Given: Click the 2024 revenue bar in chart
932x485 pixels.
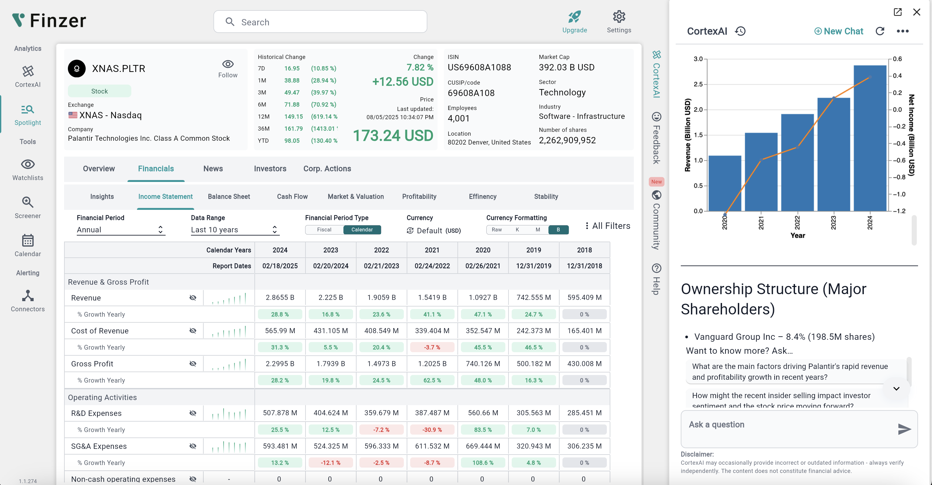Looking at the screenshot, I should tap(870, 138).
